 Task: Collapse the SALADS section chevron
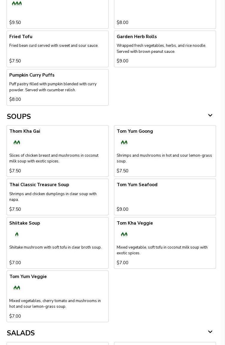tap(210, 332)
